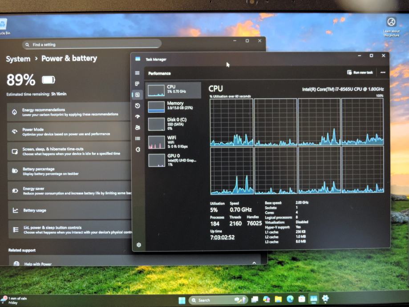Click the Battery usage chart icon
This screenshot has width=409, height=307.
point(16,210)
